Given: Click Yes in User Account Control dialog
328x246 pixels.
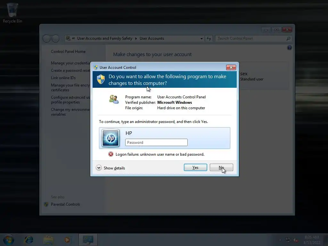Looking at the screenshot, I should pos(195,167).
